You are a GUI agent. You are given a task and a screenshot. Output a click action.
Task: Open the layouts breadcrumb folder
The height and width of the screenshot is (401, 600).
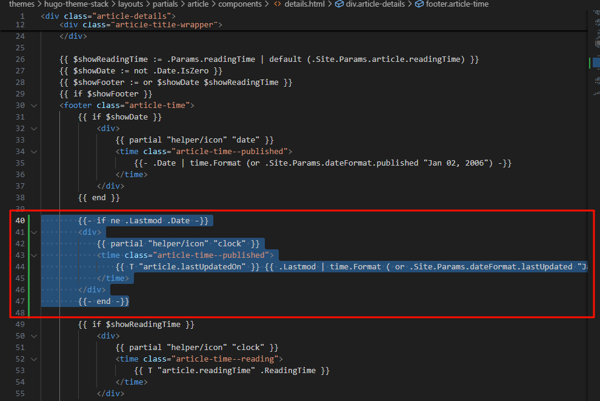coord(130,4)
